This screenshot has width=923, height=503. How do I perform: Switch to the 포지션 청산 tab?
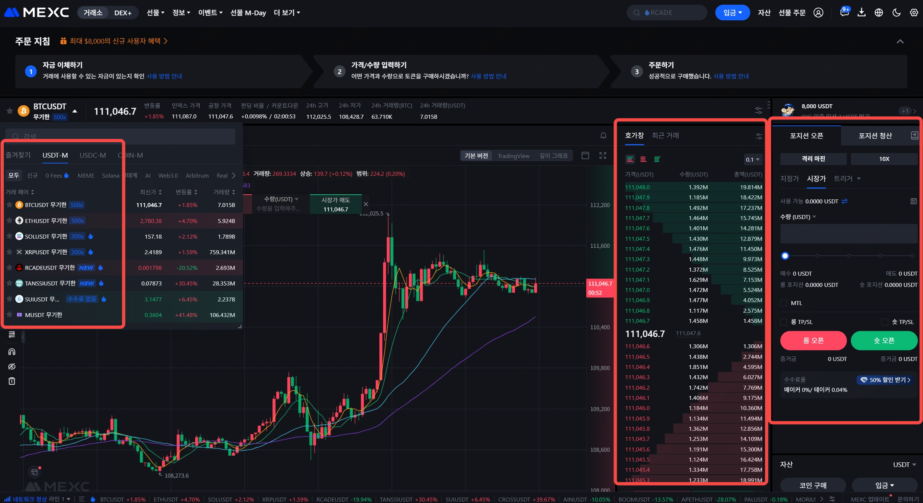[875, 136]
